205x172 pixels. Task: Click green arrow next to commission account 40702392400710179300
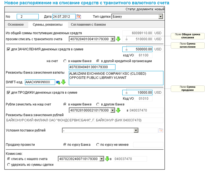107,159
